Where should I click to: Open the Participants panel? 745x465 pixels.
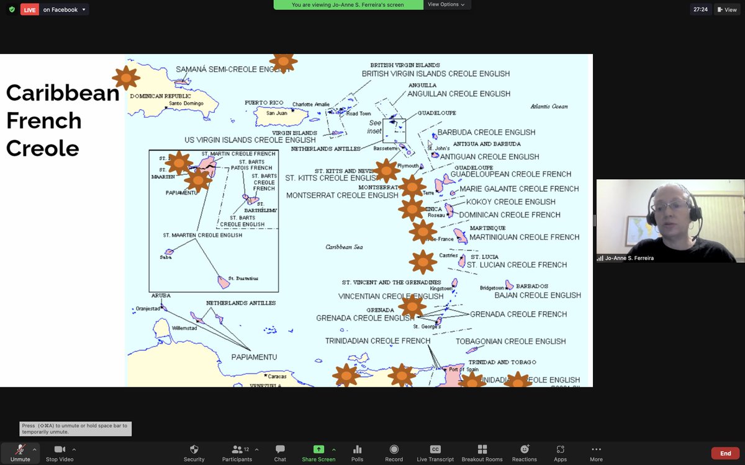pos(237,453)
